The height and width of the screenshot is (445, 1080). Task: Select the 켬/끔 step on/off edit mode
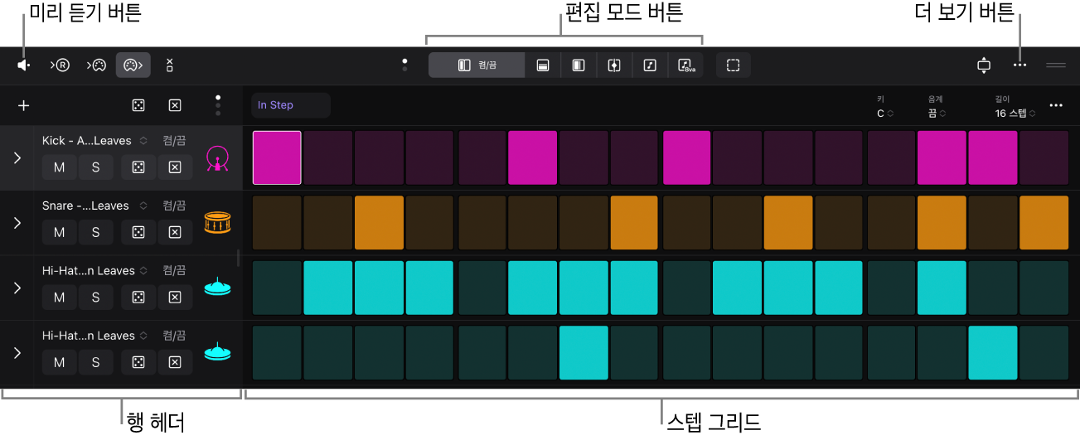[x=477, y=65]
